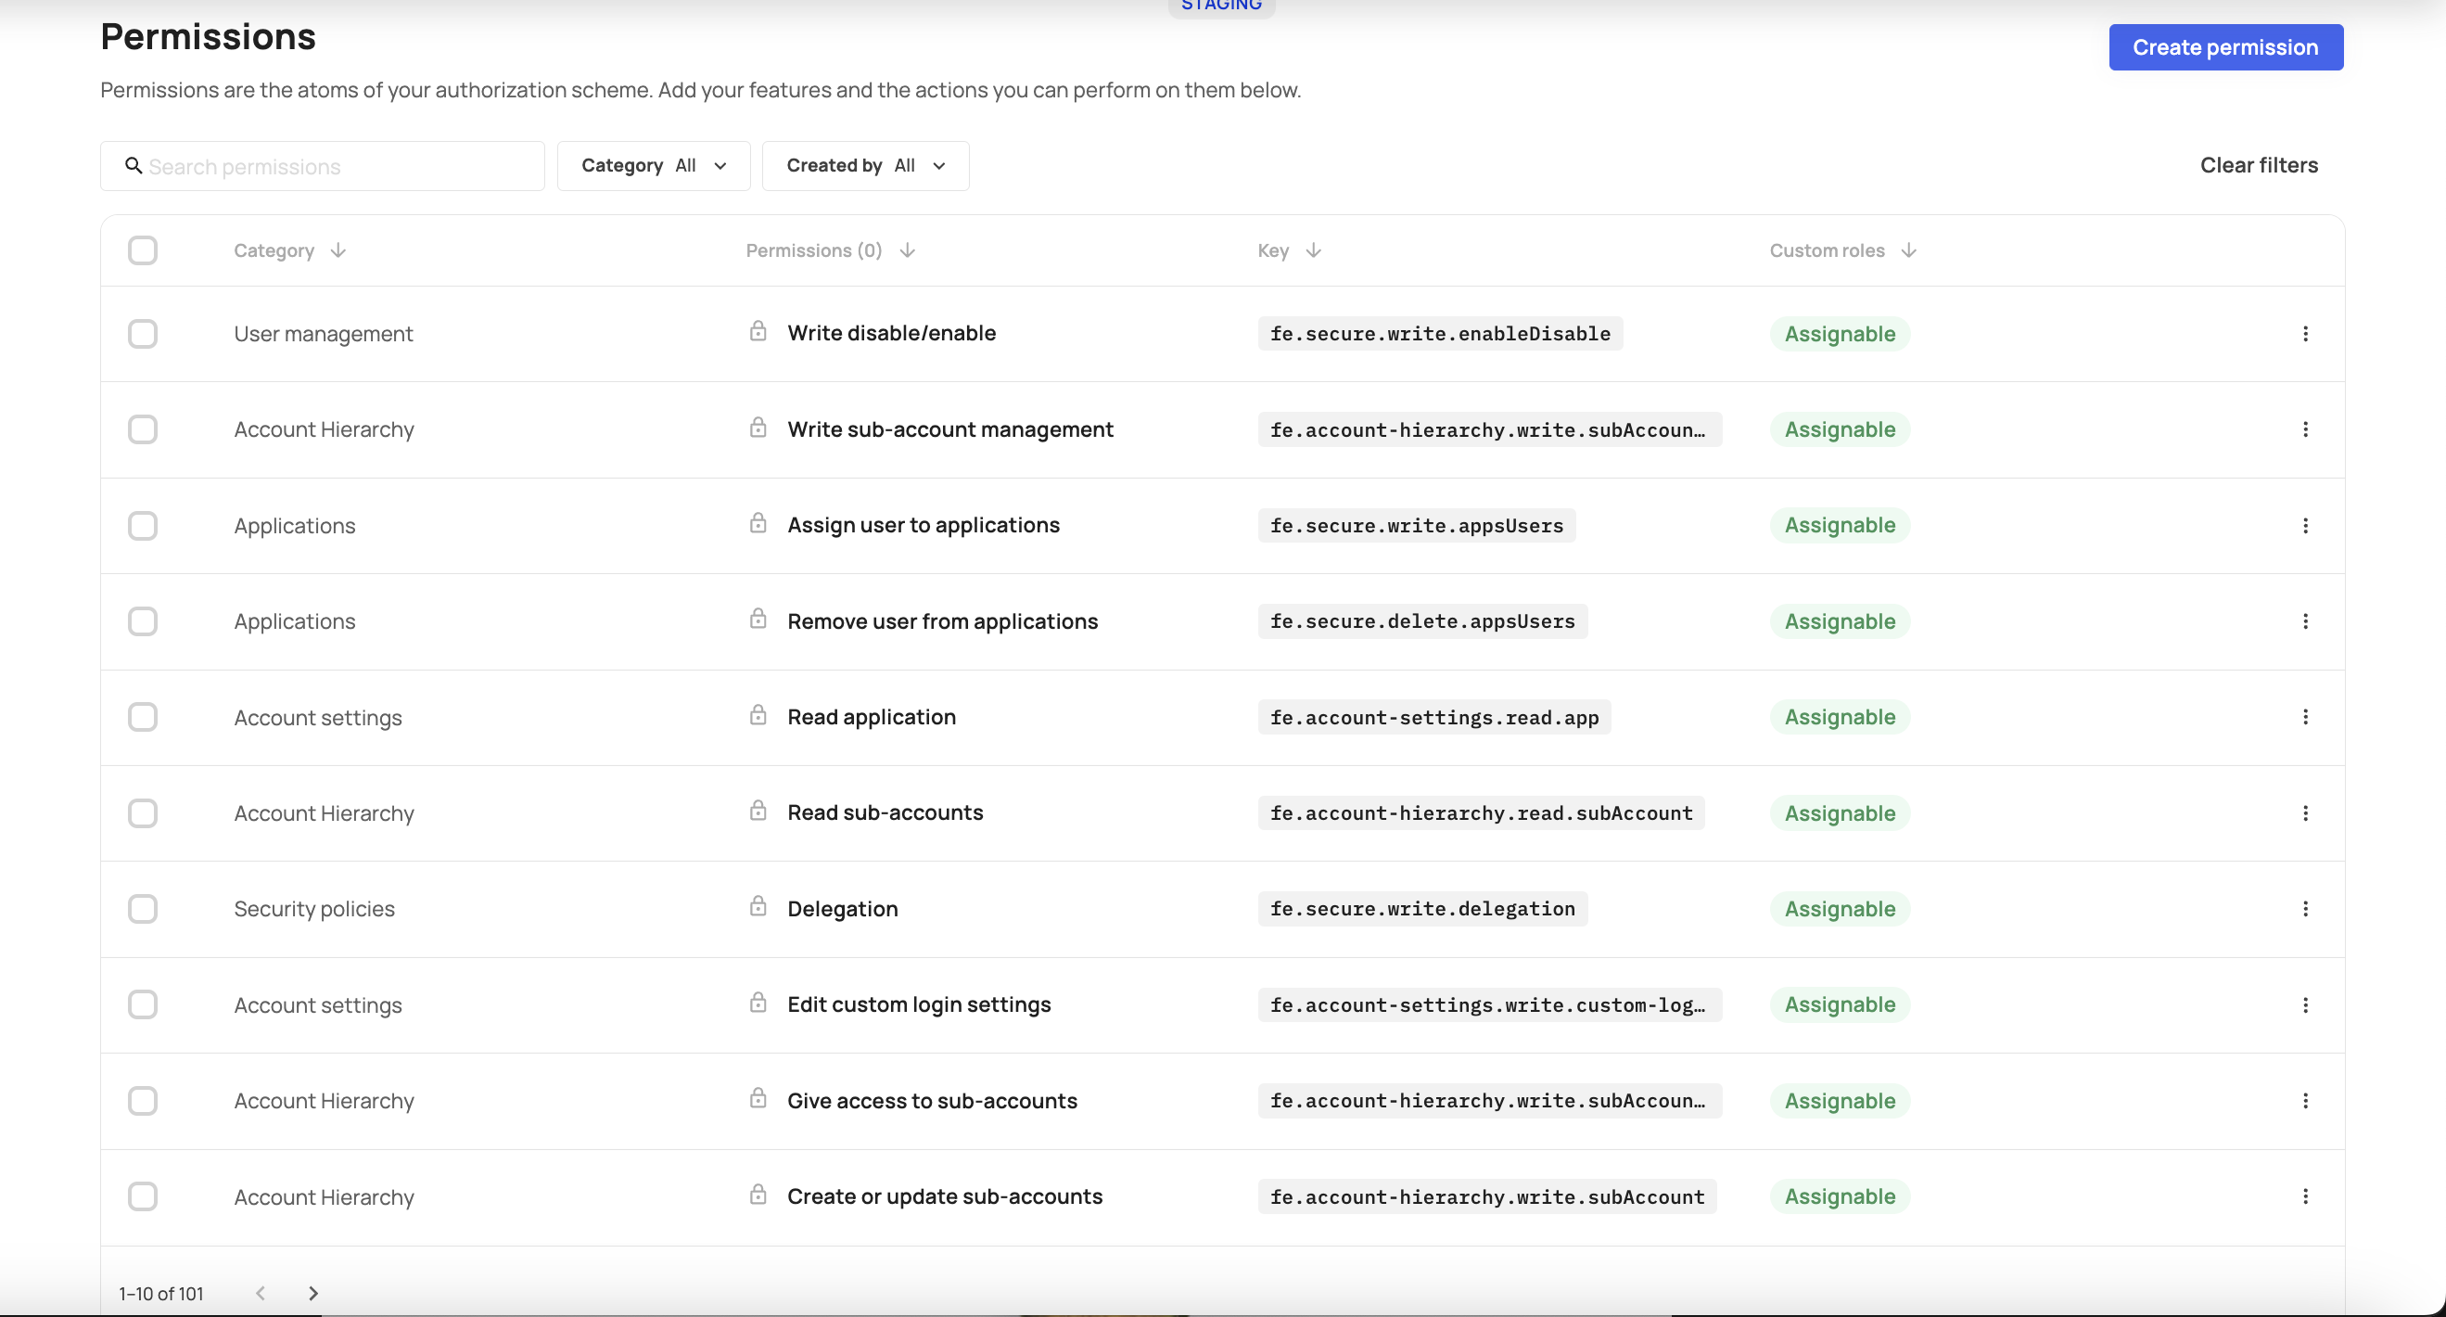Click the search magnifier icon in search field

[x=134, y=165]
